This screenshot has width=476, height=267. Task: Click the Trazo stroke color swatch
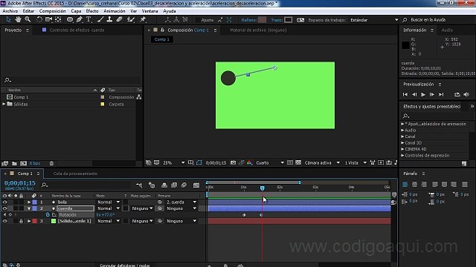point(288,20)
